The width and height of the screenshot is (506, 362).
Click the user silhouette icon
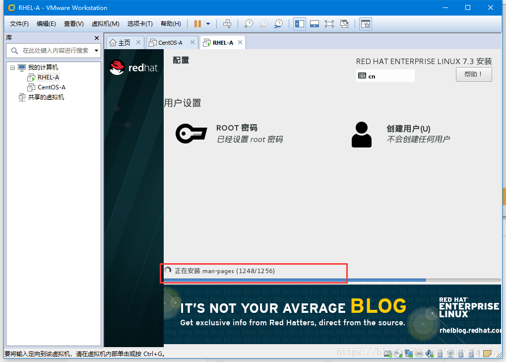click(362, 135)
